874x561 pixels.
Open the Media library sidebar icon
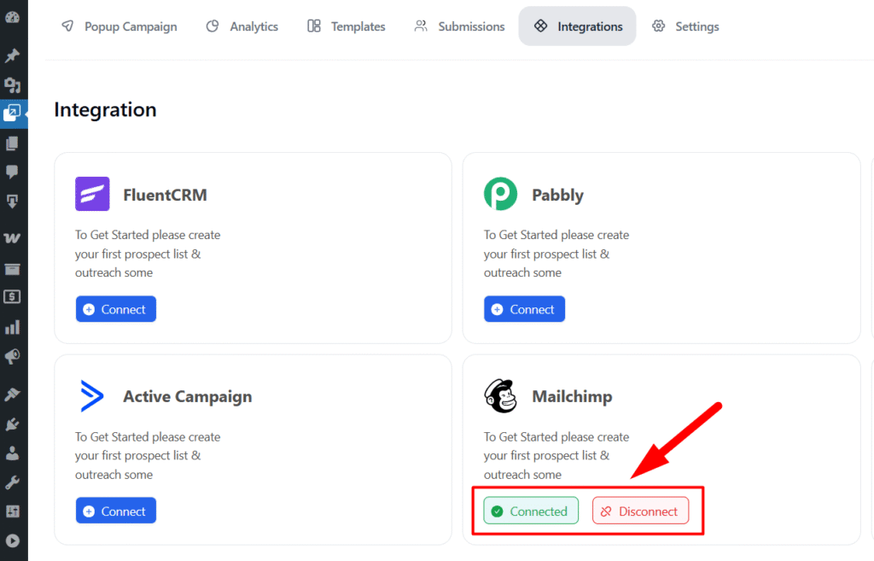(13, 85)
